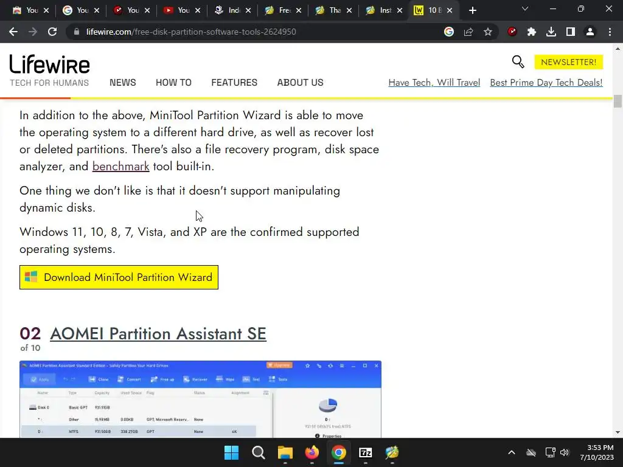Open the clock and date panel

point(597,452)
